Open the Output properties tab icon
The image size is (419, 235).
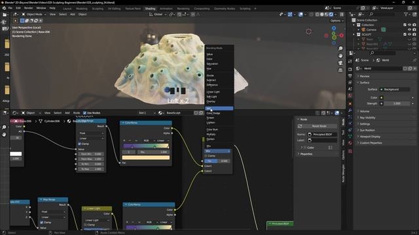point(350,76)
